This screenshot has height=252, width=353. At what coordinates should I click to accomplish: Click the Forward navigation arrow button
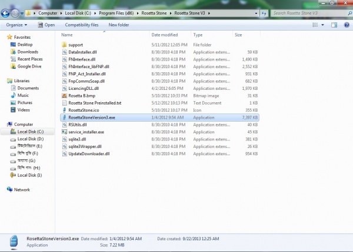click(15, 14)
